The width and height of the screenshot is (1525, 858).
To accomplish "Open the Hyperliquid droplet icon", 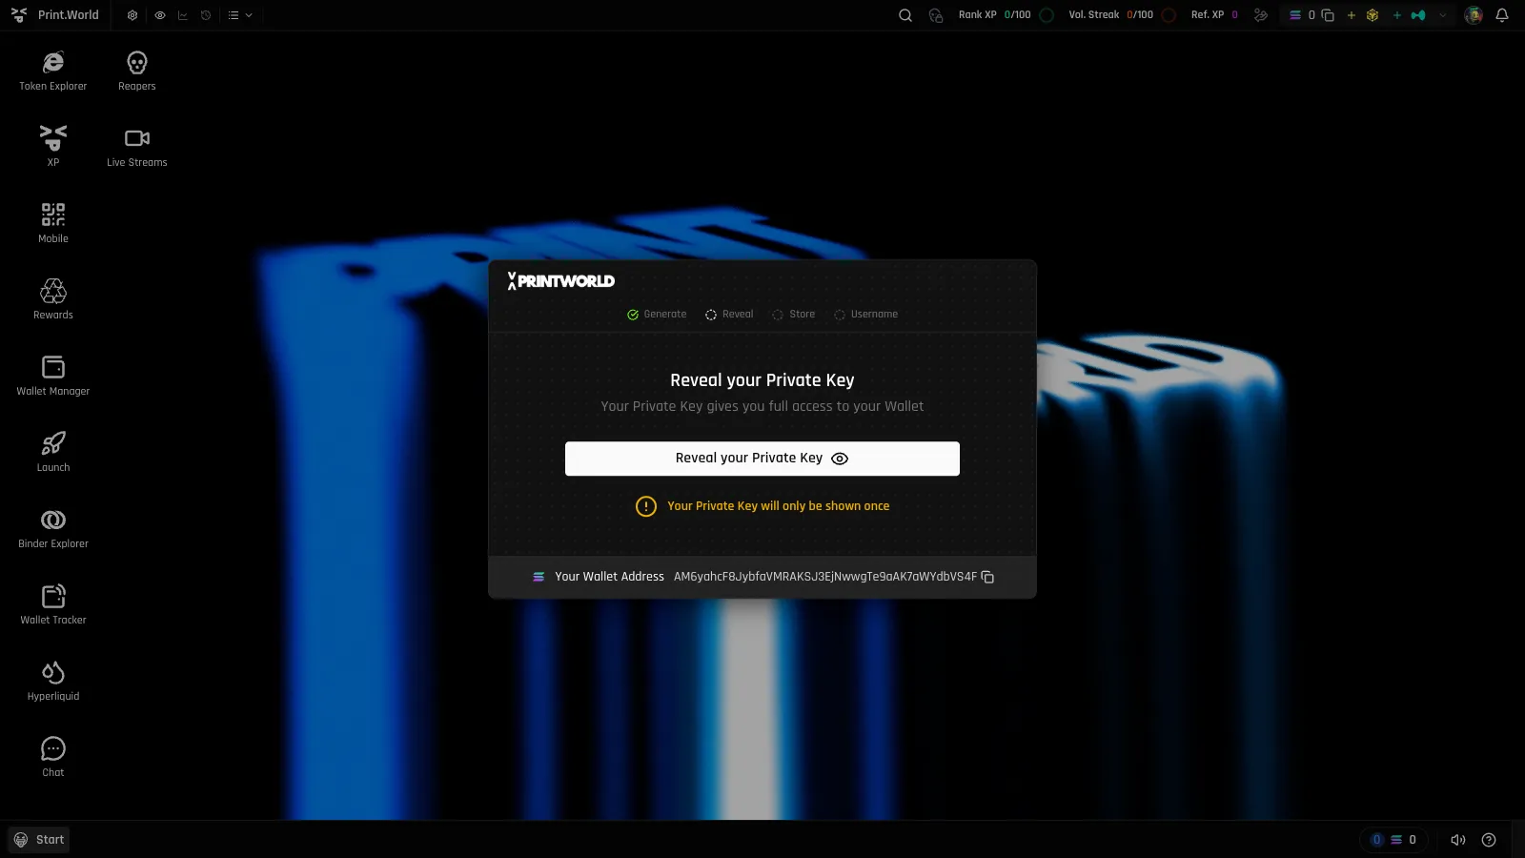I will tap(53, 680).
